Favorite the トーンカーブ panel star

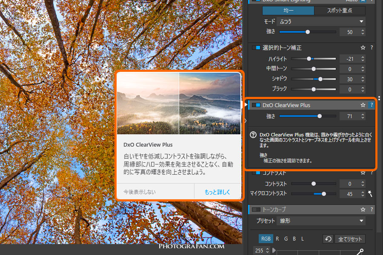(363, 210)
